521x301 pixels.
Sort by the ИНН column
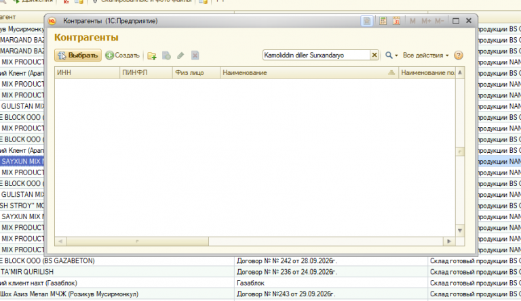pyautogui.click(x=87, y=72)
